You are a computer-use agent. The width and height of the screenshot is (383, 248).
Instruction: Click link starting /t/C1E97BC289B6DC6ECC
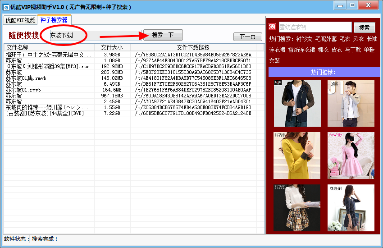pyautogui.click(x=193, y=66)
